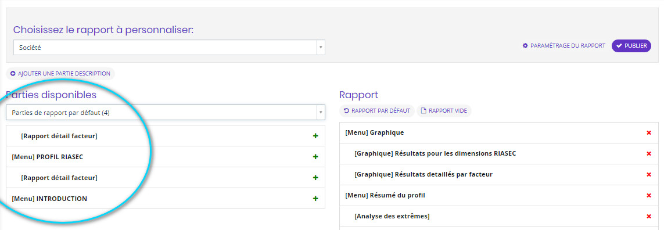Click the plus icon of the [Rapport détail facteur] row under PROFIL RIASEC
Viewport: 664px width, 230px height.
coord(315,178)
